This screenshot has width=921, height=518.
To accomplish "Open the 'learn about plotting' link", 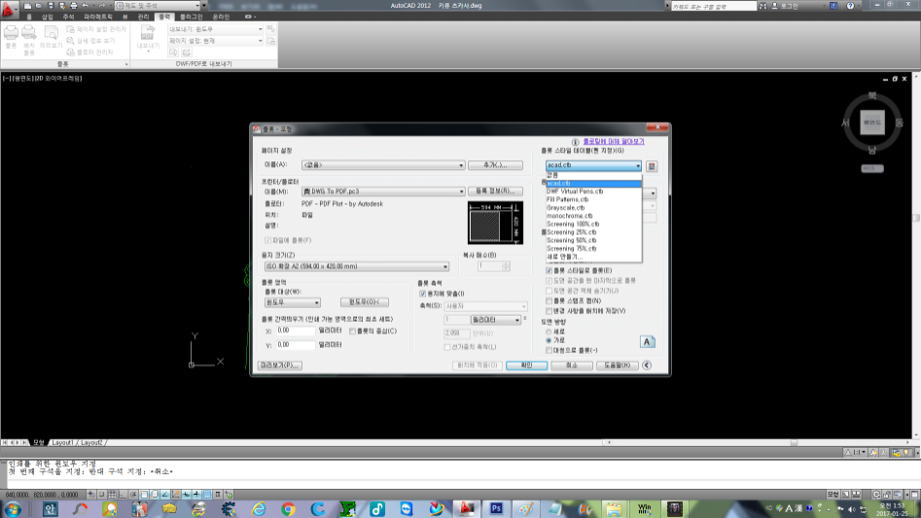I will (614, 141).
